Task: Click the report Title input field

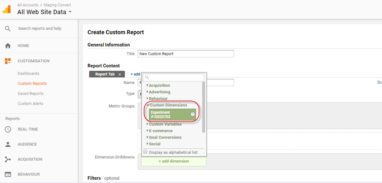Action: point(186,54)
